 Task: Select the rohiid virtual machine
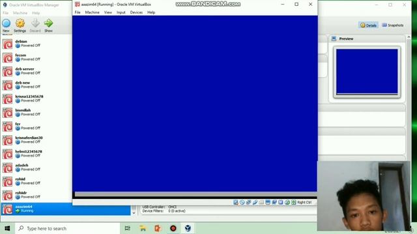(x=36, y=182)
